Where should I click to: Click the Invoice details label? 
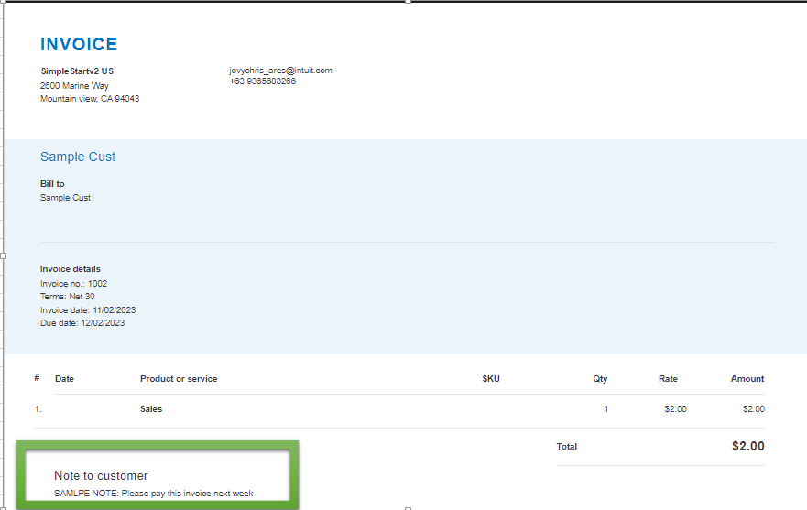(70, 268)
